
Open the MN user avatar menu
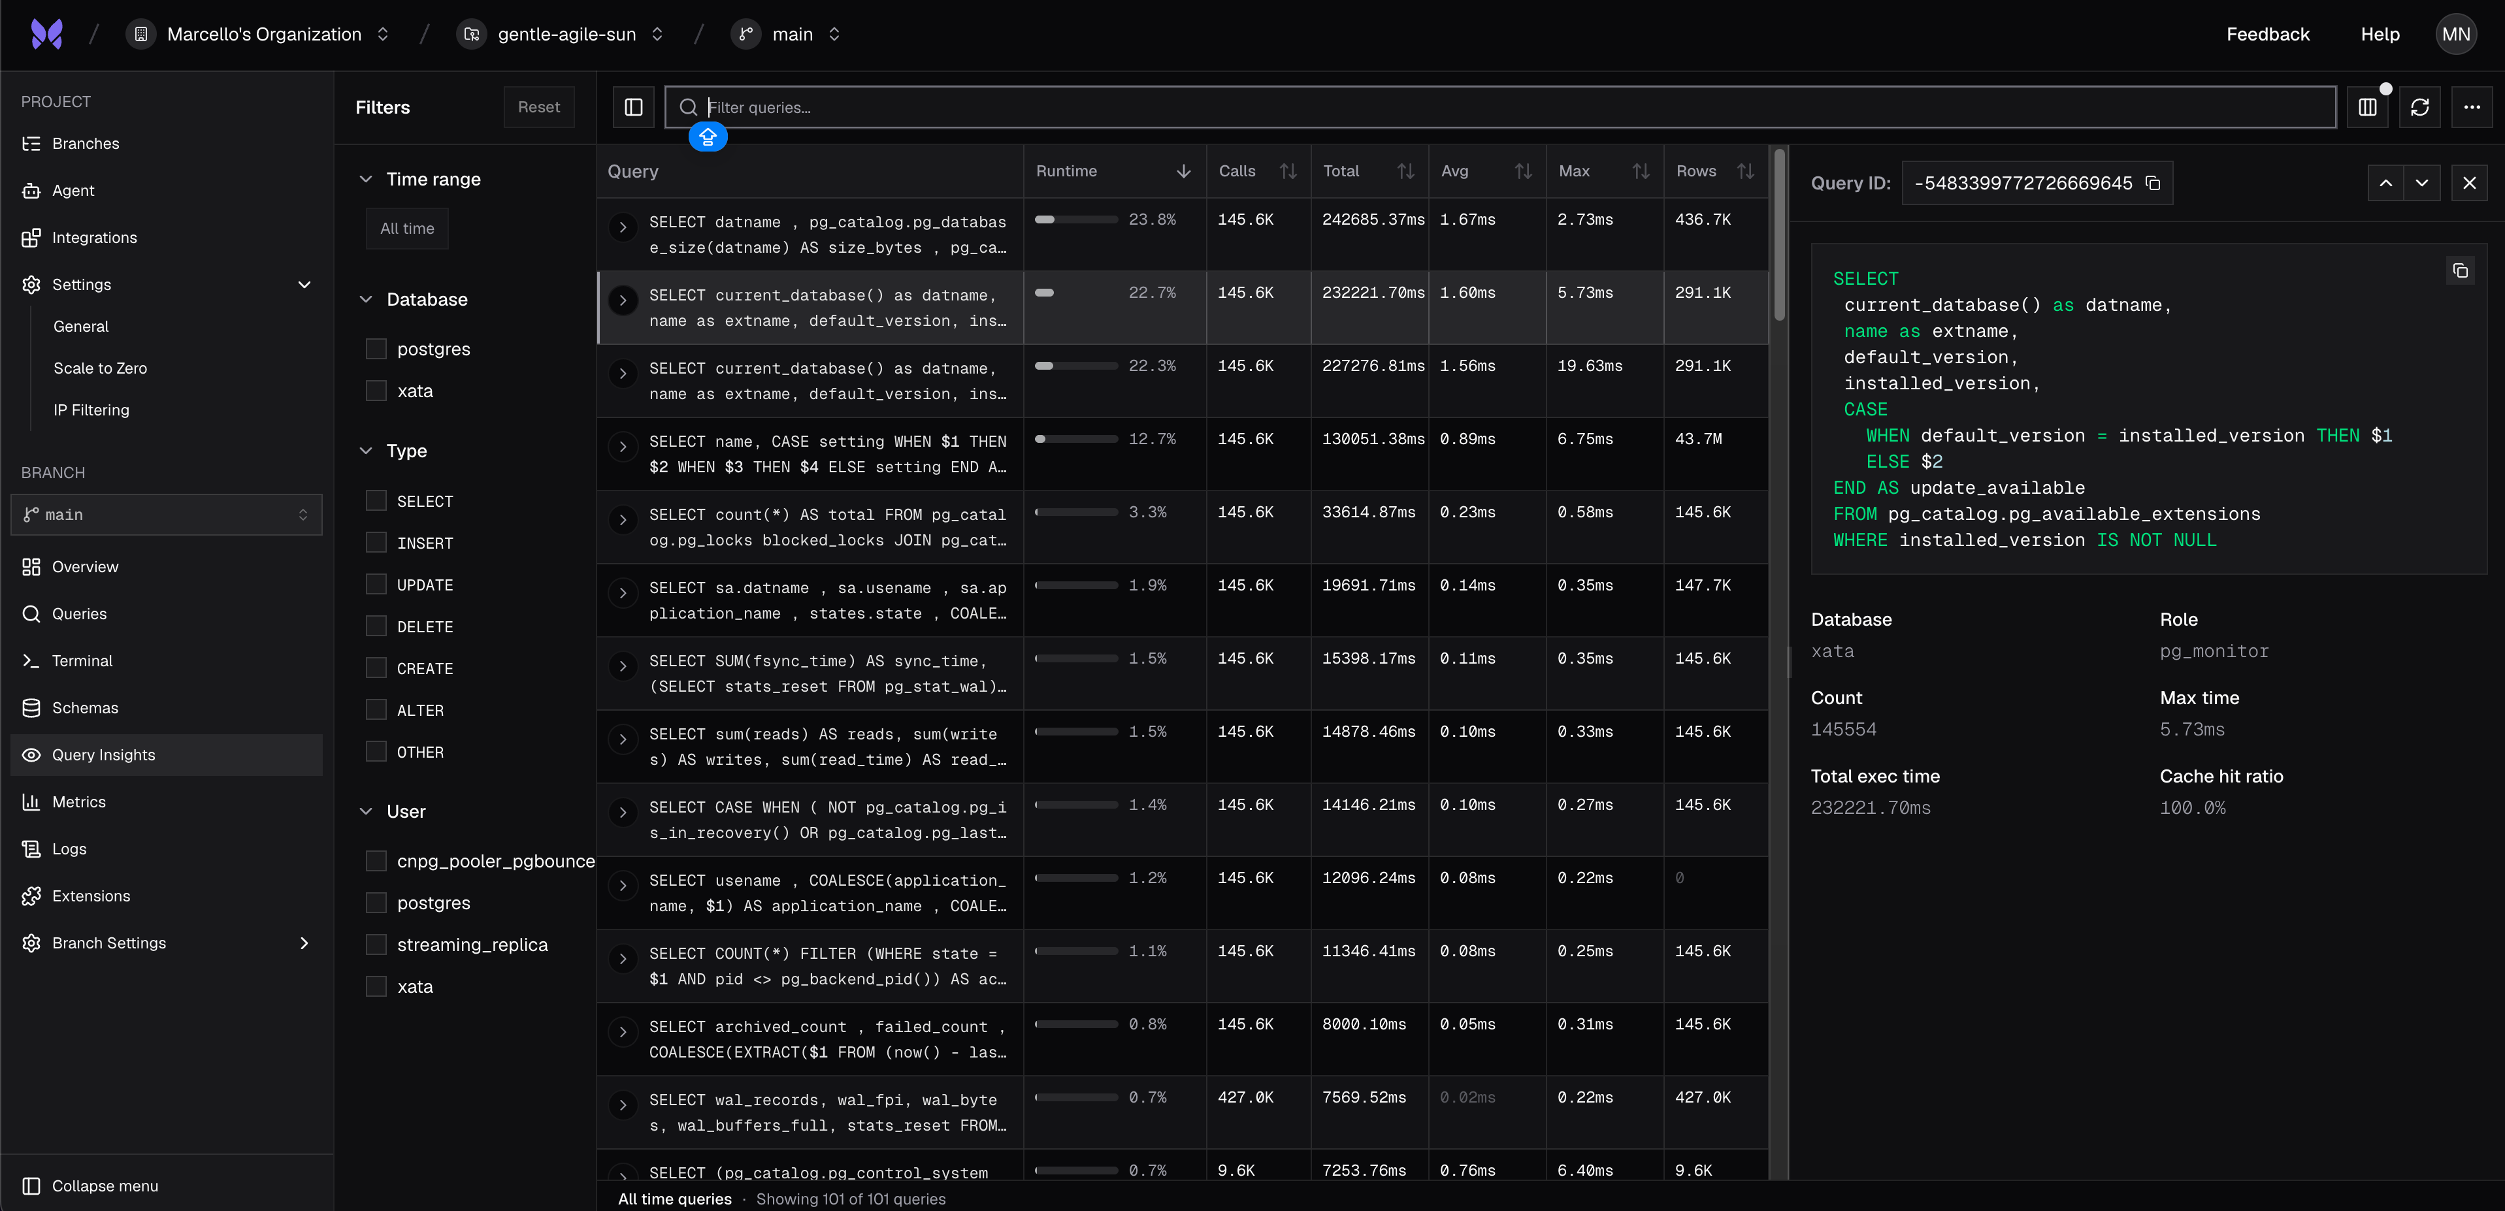tap(2455, 34)
